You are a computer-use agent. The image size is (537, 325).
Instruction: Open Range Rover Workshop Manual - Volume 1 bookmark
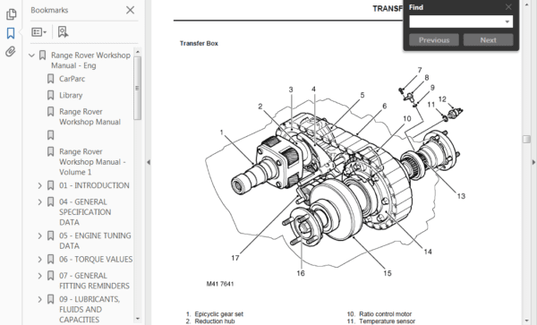92,162
